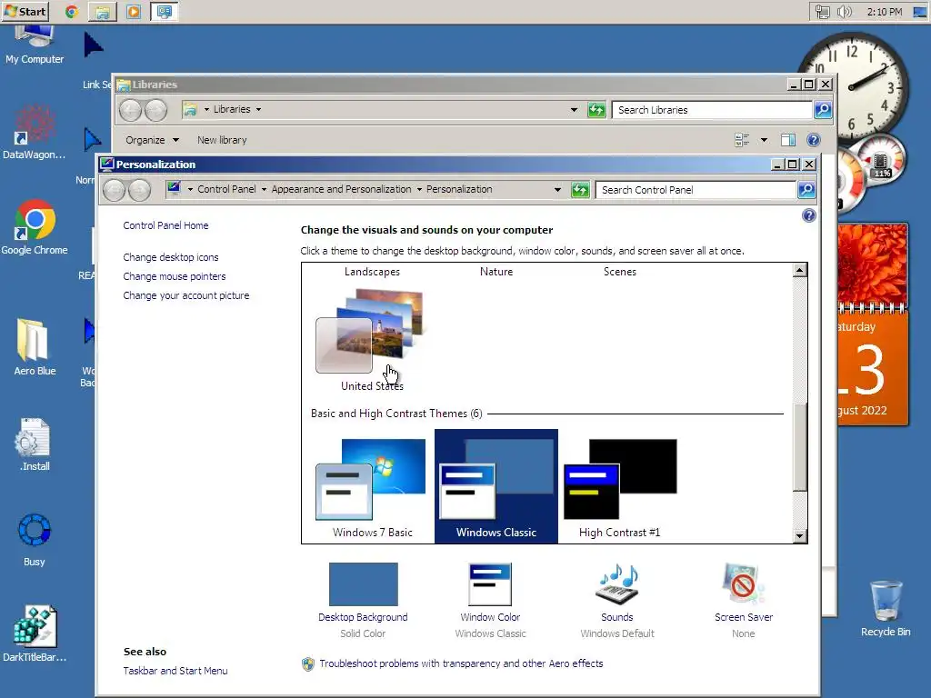The width and height of the screenshot is (931, 698).
Task: Launch Chrome from the taskbar
Action: (72, 11)
